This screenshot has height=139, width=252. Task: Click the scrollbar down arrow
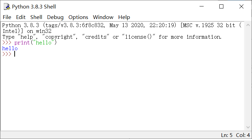coord(248,127)
